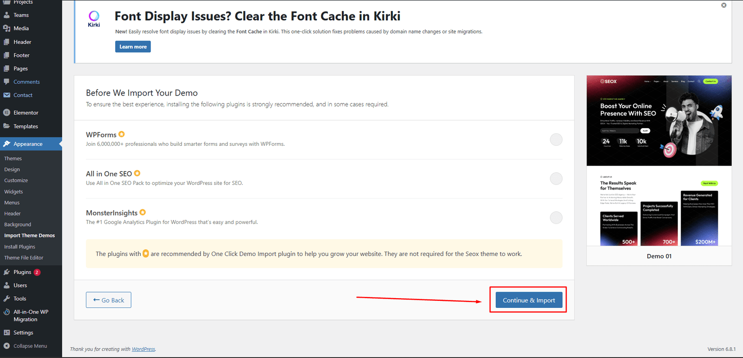This screenshot has width=743, height=358.
Task: Click the Contact envelope icon
Action: (7, 95)
